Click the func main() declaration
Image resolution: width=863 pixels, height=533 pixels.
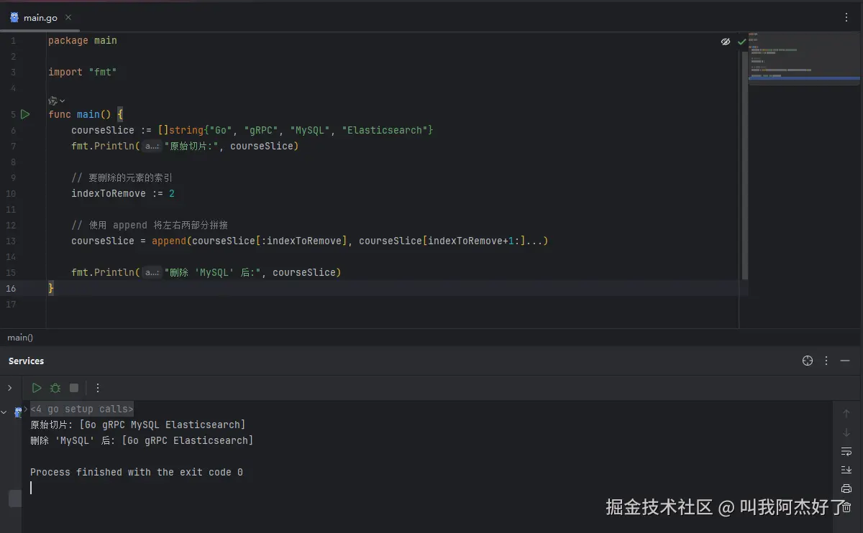(86, 114)
